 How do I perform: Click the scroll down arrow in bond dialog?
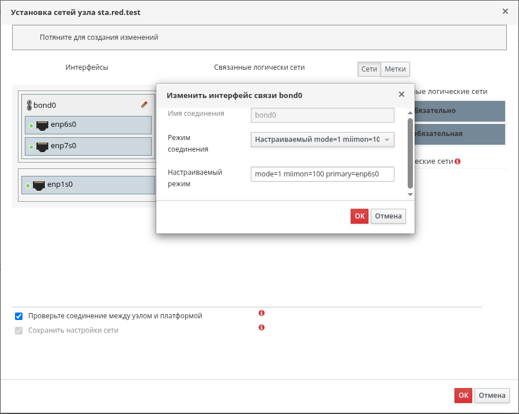pyautogui.click(x=410, y=194)
